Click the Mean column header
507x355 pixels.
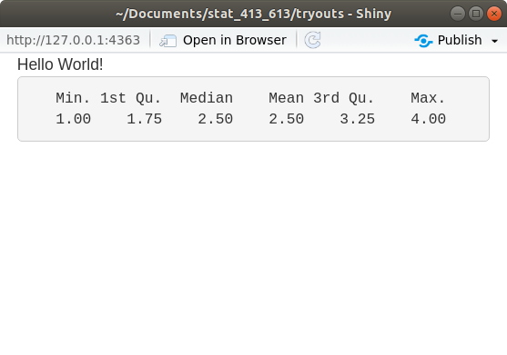[x=286, y=98]
